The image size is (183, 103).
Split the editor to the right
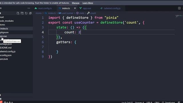point(179,8)
